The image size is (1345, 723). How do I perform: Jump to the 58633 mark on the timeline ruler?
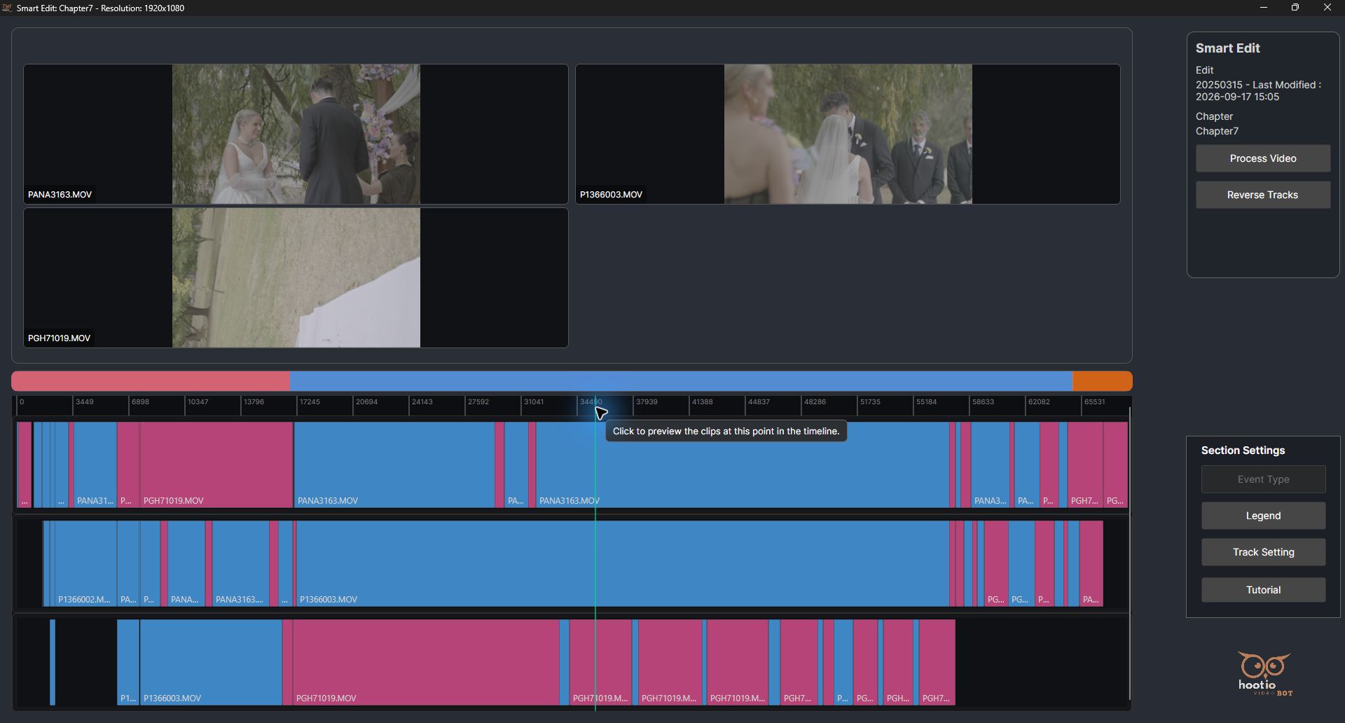983,402
